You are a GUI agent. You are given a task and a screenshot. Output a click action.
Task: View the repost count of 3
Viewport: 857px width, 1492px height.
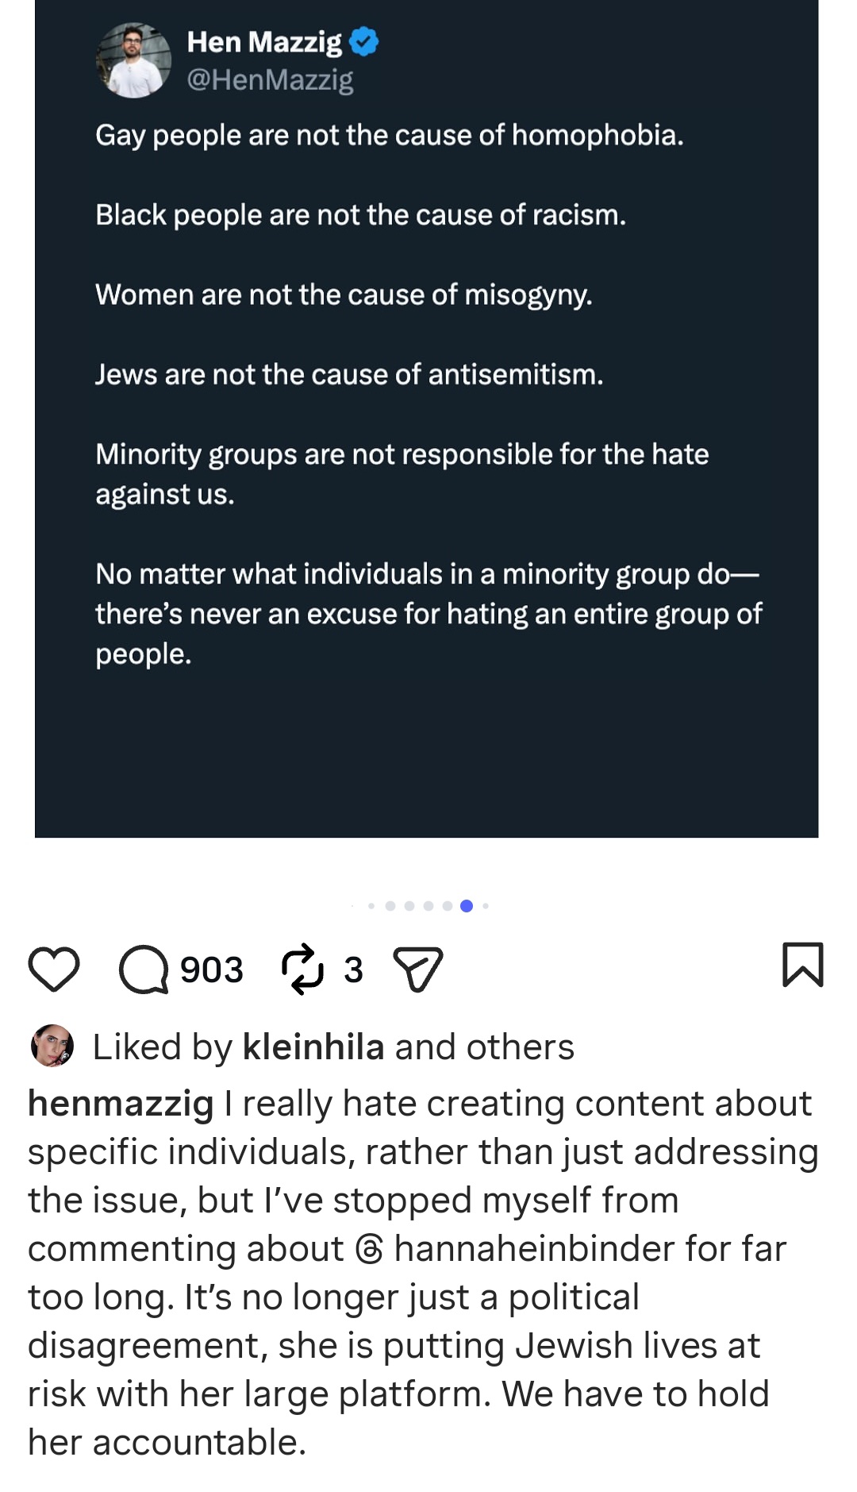(x=353, y=970)
